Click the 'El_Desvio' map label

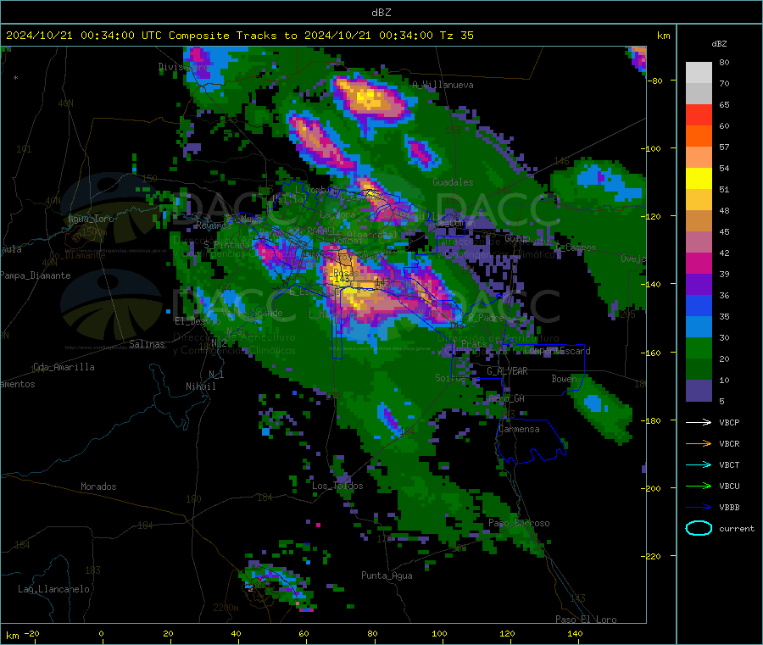coord(198,321)
